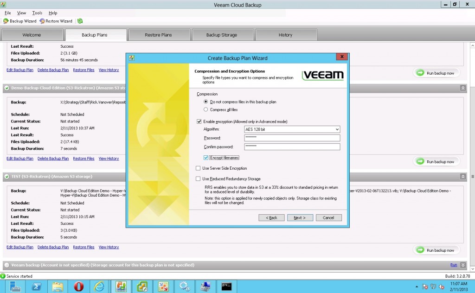The image size is (475, 293).
Task: Collapse the TEST plan panel
Action: tap(463, 177)
